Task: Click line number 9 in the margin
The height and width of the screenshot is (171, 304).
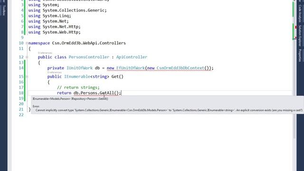Action: 22,38
